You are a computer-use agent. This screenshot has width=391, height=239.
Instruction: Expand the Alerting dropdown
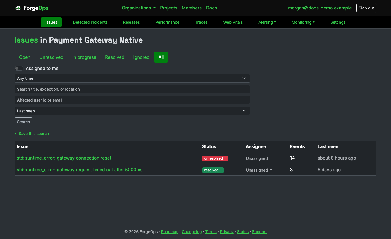[x=267, y=22]
